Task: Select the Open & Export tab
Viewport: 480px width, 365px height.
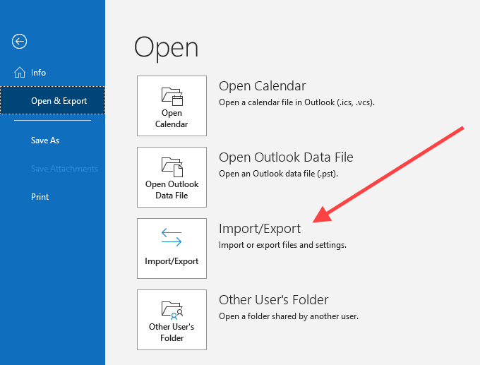Action: [x=59, y=101]
